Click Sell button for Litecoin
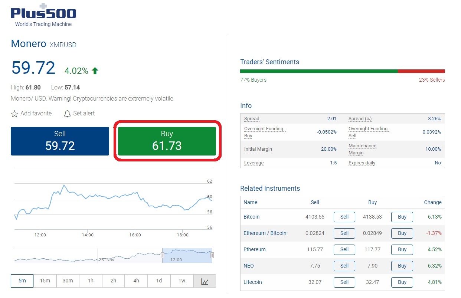The width and height of the screenshot is (461, 298). pyautogui.click(x=344, y=282)
